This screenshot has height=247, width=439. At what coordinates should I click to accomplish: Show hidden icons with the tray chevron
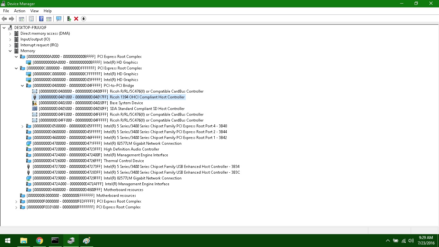click(388, 241)
